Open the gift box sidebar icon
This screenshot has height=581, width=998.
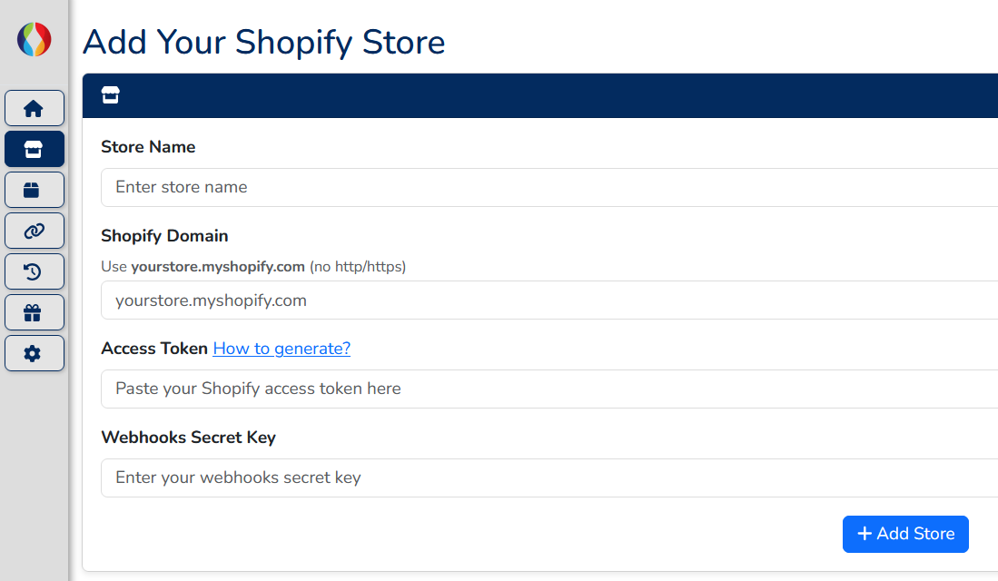pos(35,312)
